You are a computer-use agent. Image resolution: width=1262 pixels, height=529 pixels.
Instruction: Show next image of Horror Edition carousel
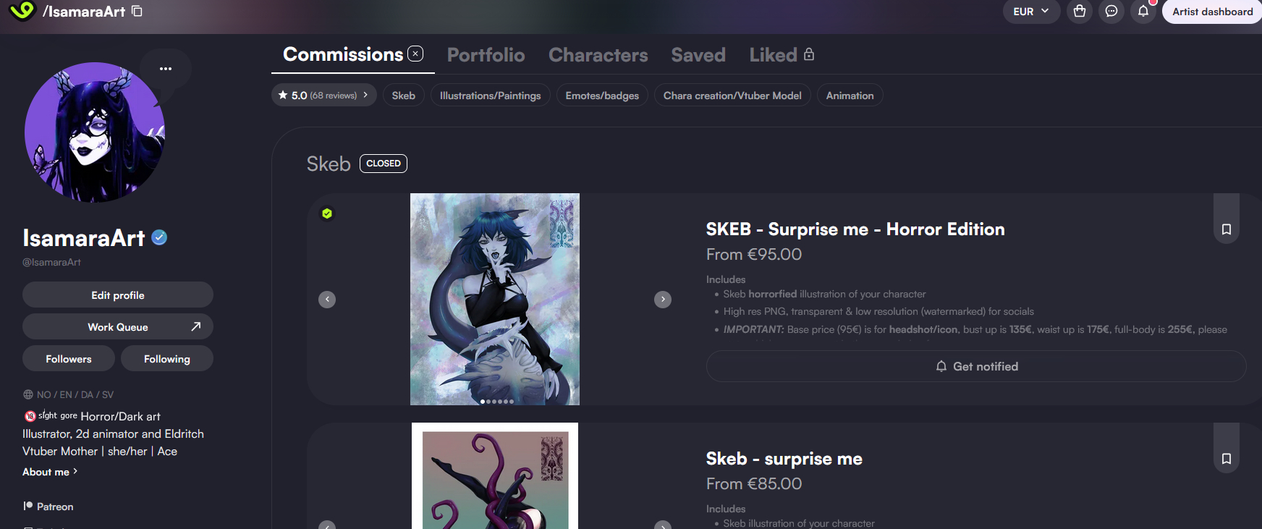coord(662,300)
